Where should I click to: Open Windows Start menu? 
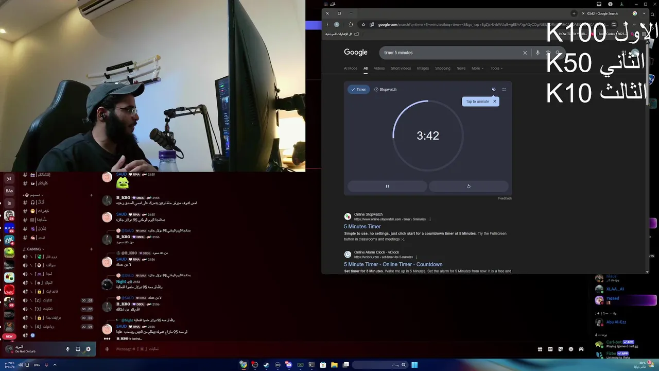click(414, 365)
